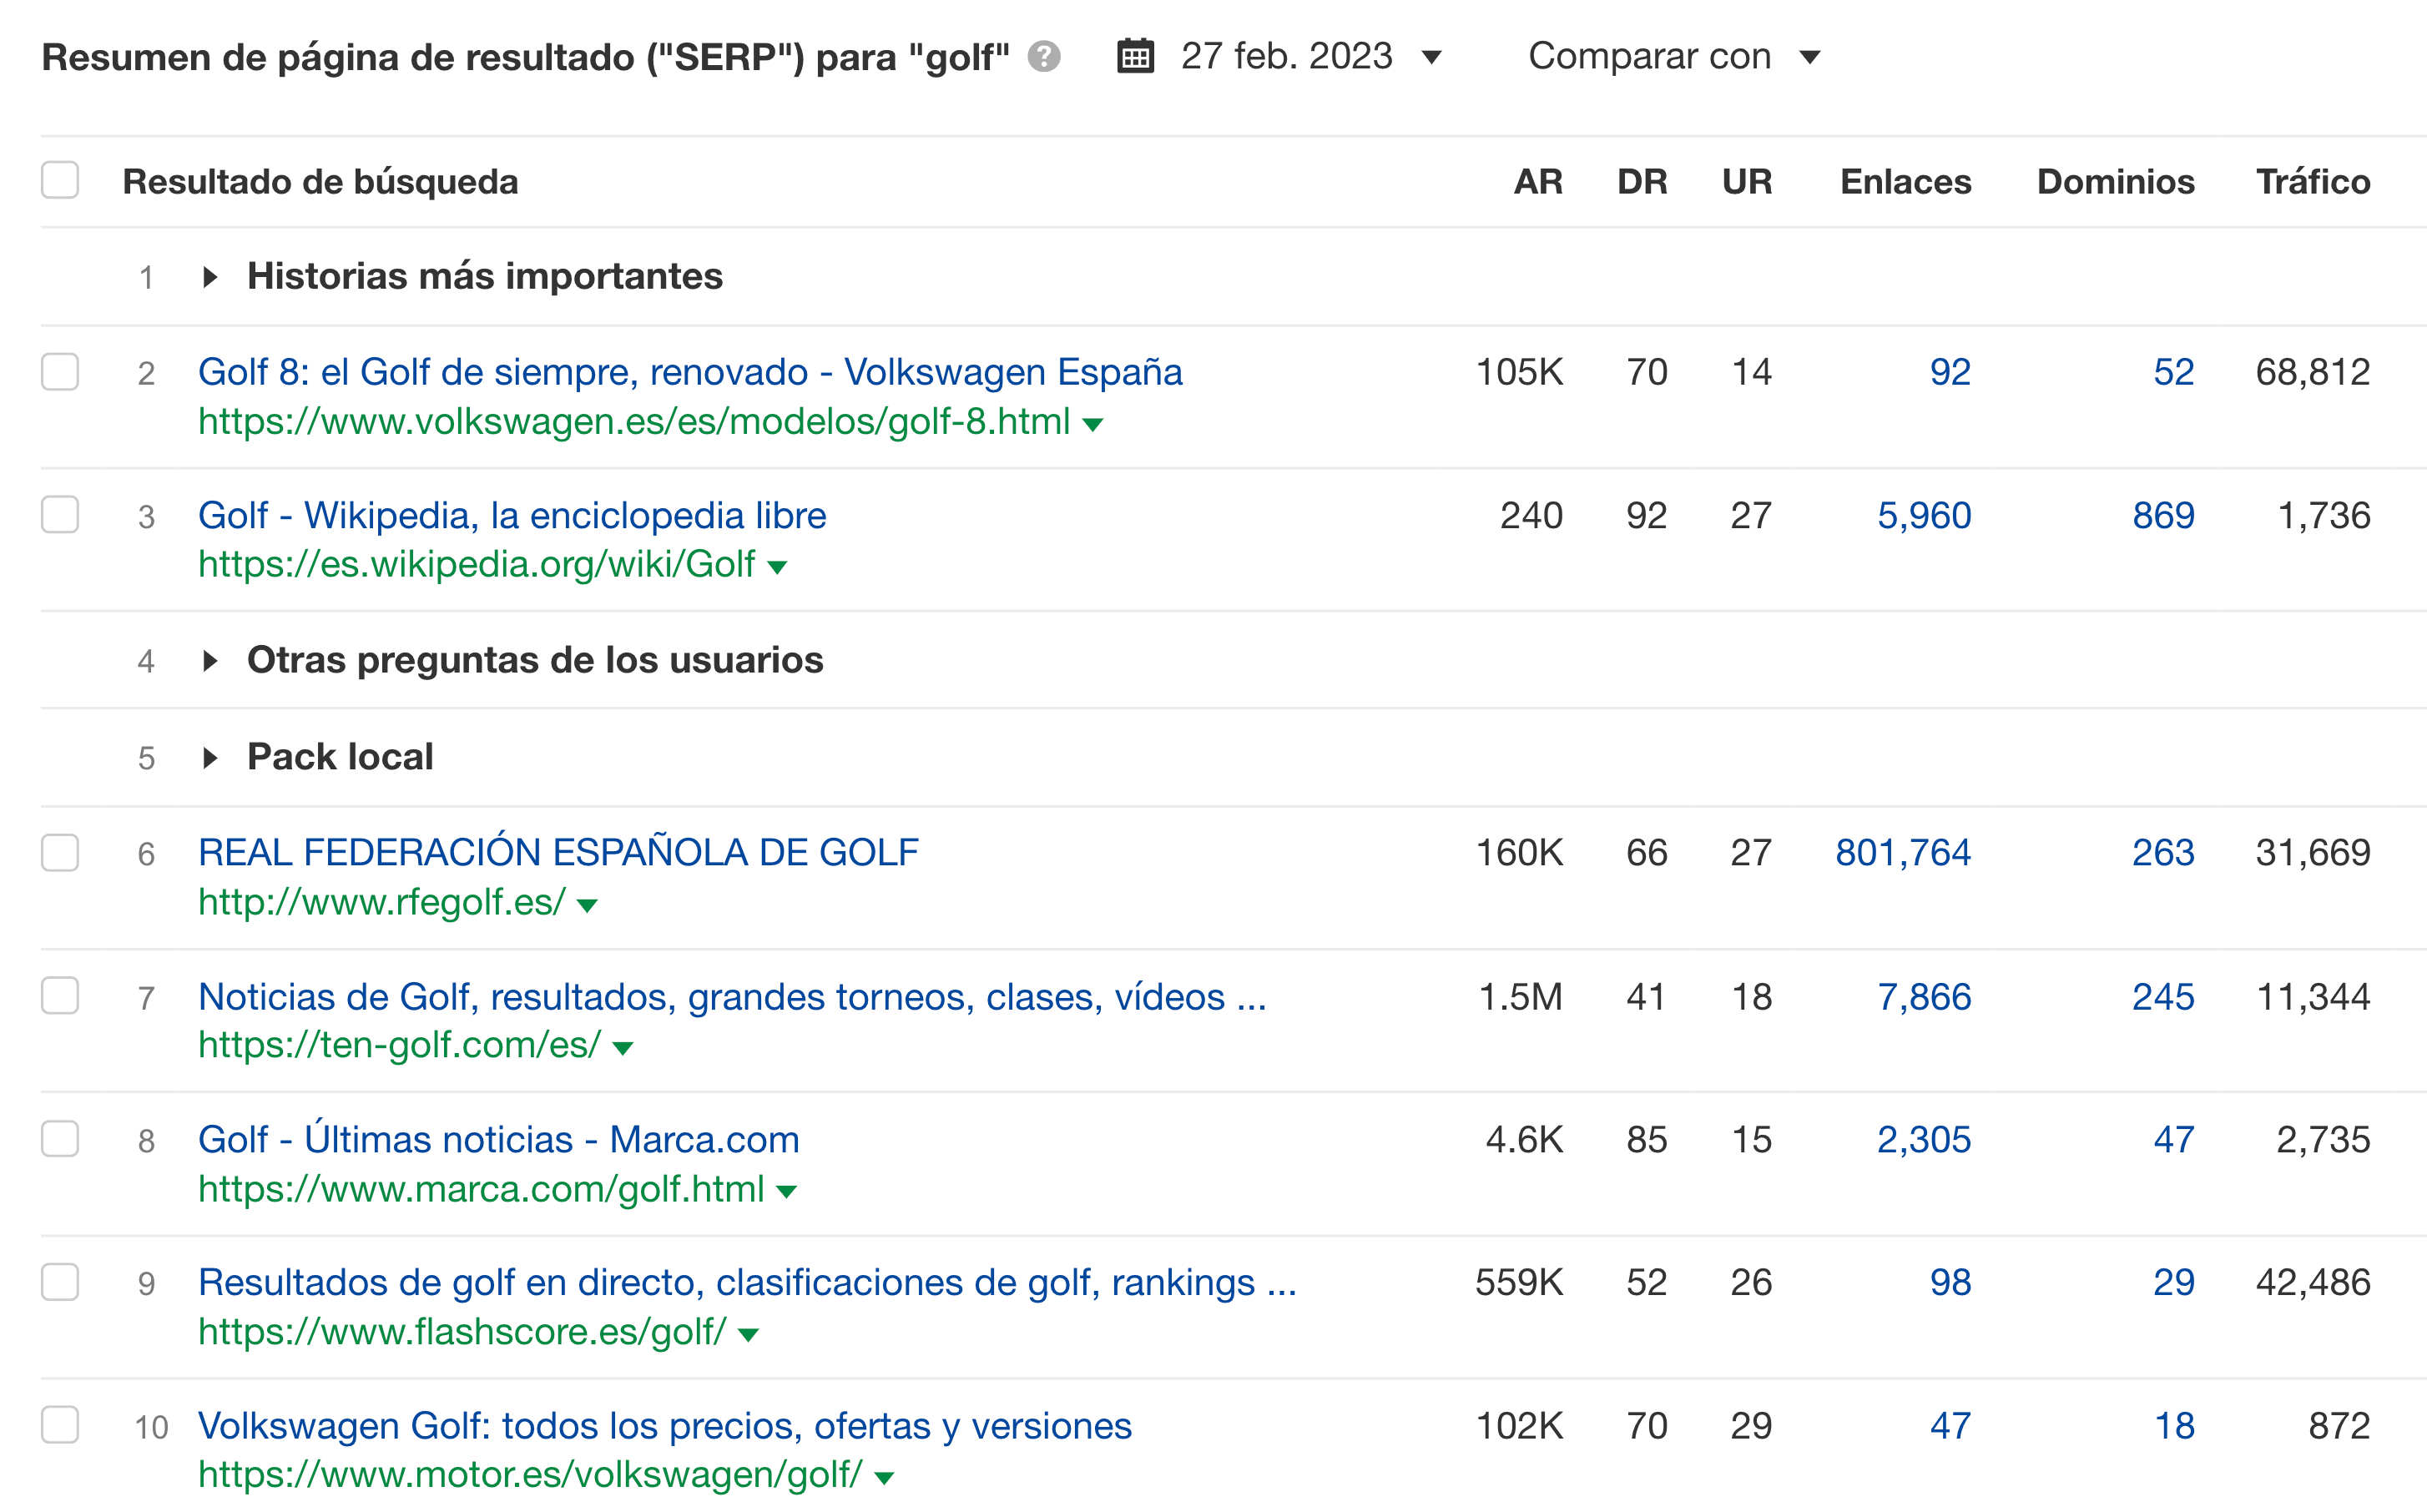The height and width of the screenshot is (1512, 2427).
Task: Click the "Tráfico" column header
Action: [x=2313, y=181]
